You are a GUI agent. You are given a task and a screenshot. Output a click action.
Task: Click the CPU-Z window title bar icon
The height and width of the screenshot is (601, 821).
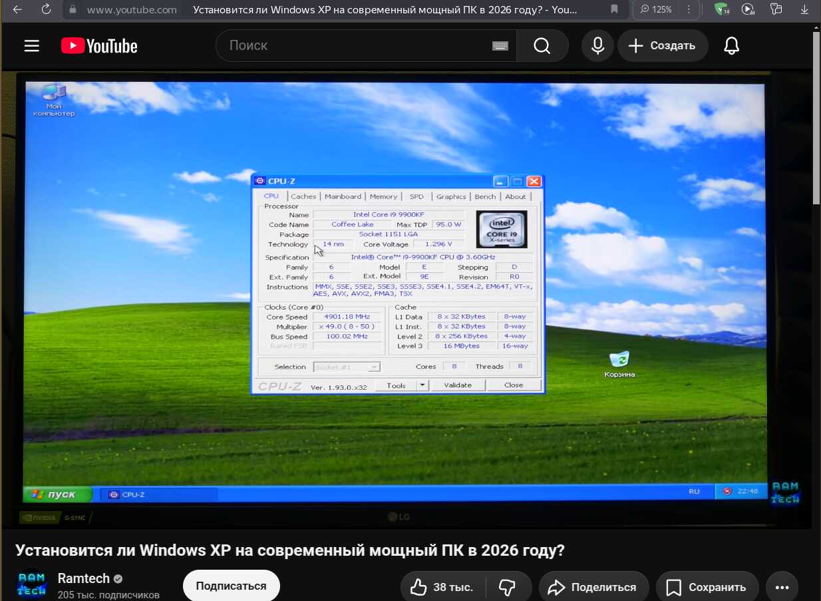click(261, 181)
